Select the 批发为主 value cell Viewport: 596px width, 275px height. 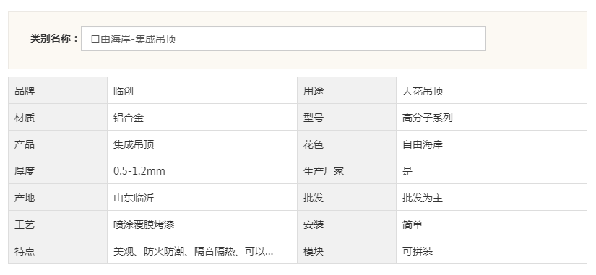click(x=491, y=198)
